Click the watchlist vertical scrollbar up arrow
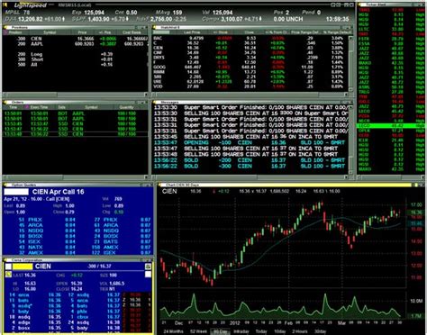 (x=350, y=38)
